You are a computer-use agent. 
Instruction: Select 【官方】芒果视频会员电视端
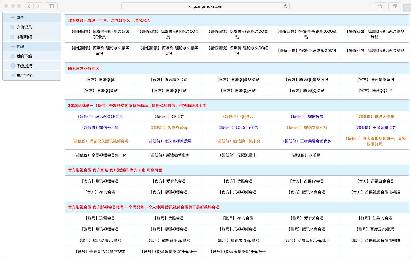click(375, 192)
